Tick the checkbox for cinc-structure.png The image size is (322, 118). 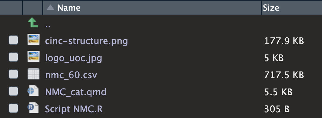point(13,40)
